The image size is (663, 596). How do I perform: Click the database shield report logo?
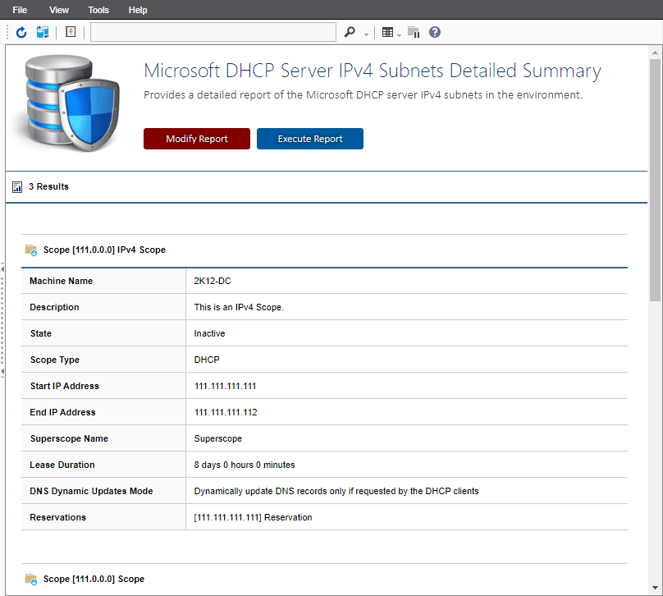(67, 103)
